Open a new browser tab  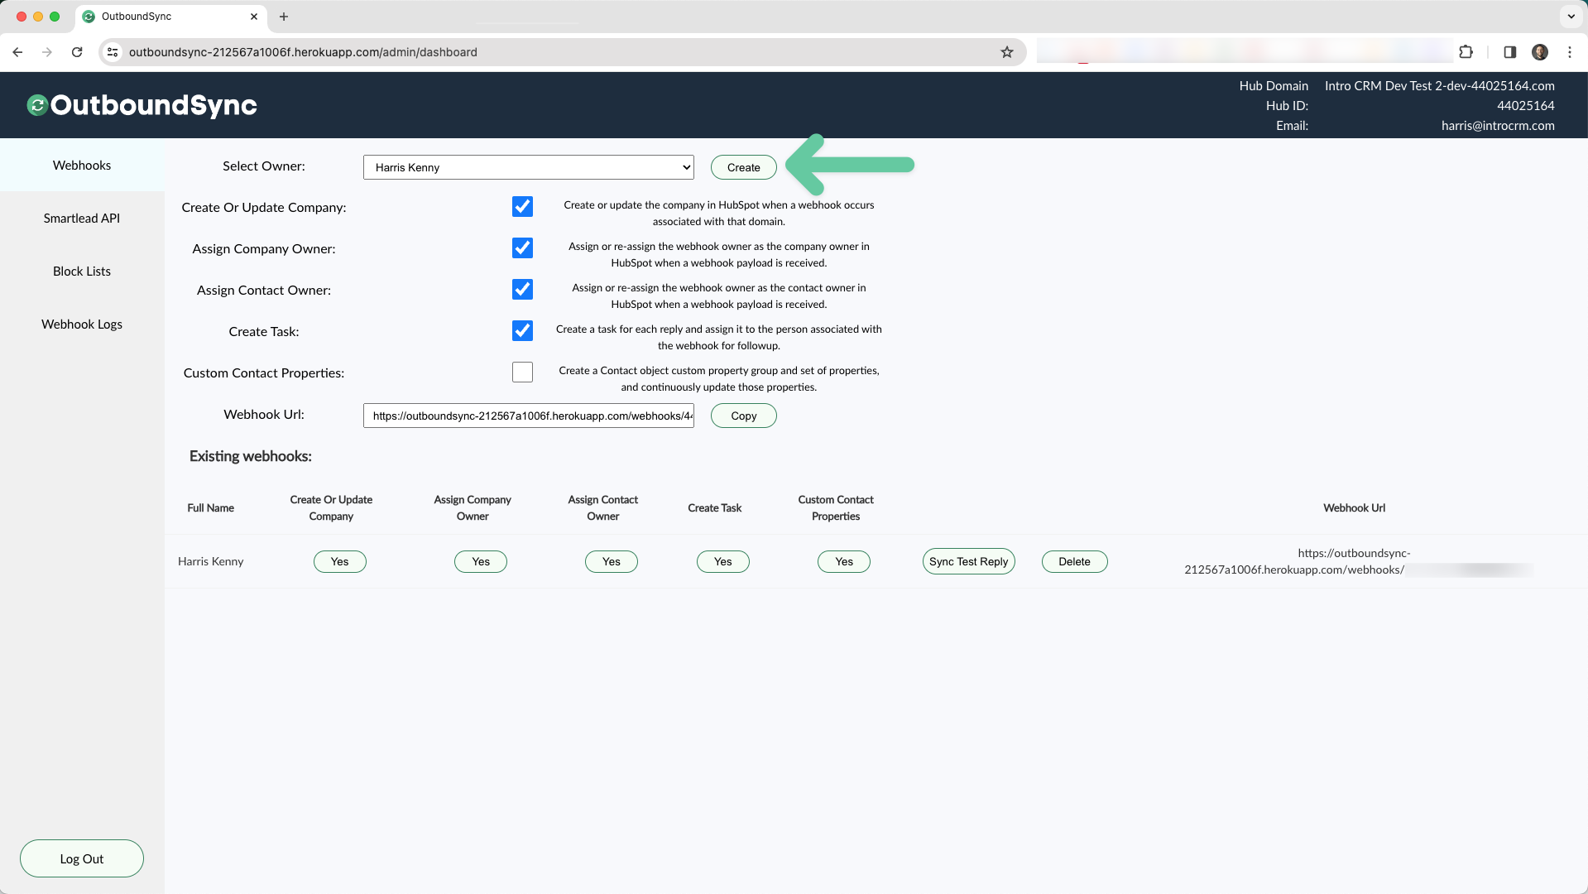click(x=284, y=17)
